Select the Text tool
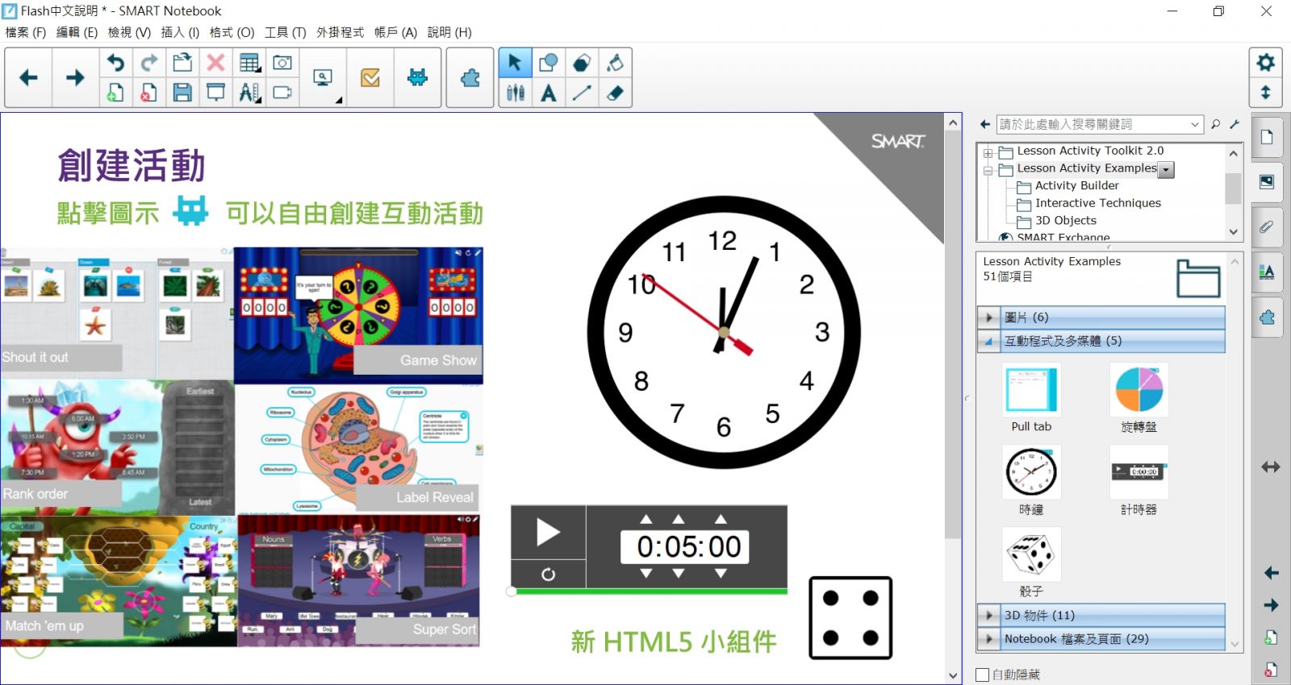The image size is (1291, 685). (x=549, y=93)
